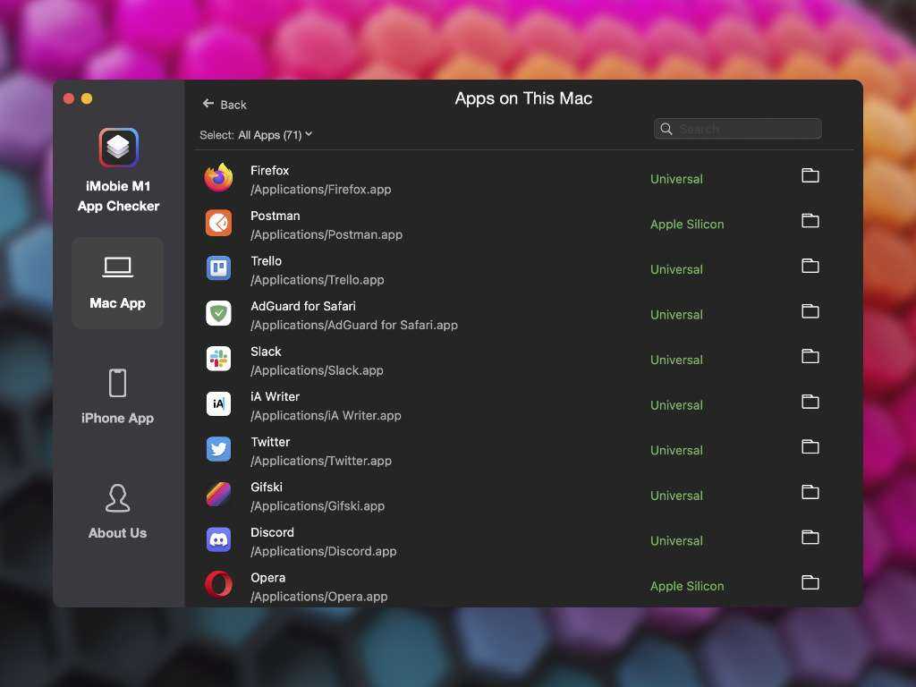Image resolution: width=916 pixels, height=687 pixels.
Task: Click the iMobie M1 App Checker logo
Action: [118, 148]
